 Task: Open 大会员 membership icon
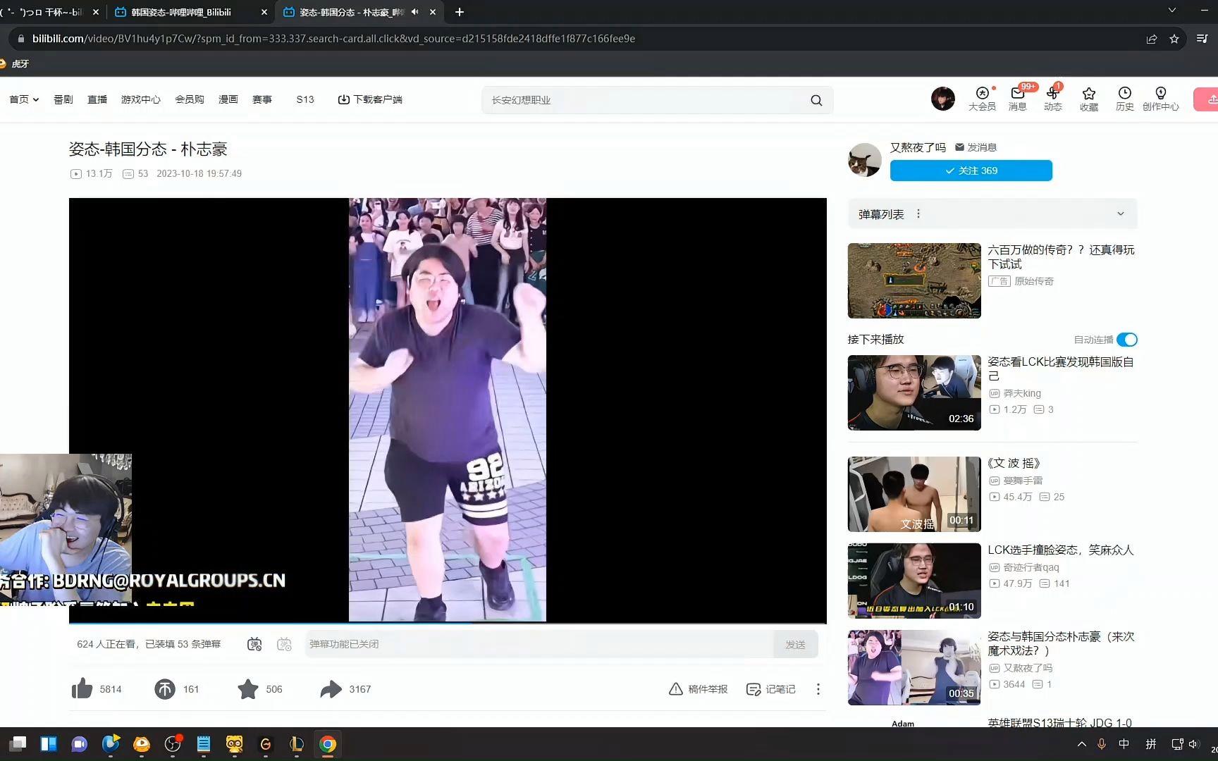tap(982, 99)
